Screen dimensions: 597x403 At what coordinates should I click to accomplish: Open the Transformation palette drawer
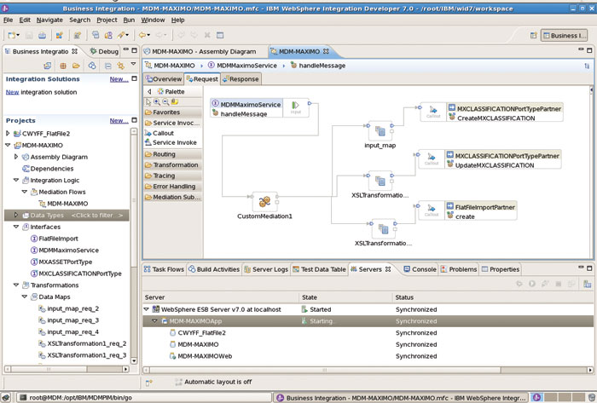click(x=173, y=165)
